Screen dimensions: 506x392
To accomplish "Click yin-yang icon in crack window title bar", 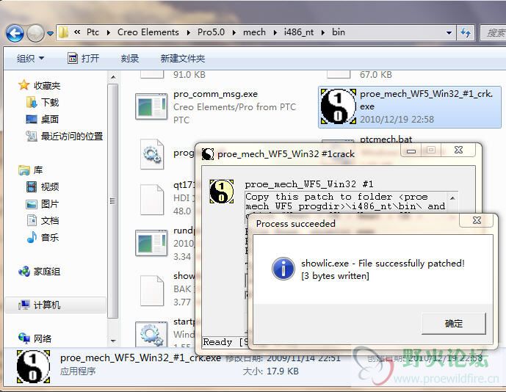I will pyautogui.click(x=208, y=154).
